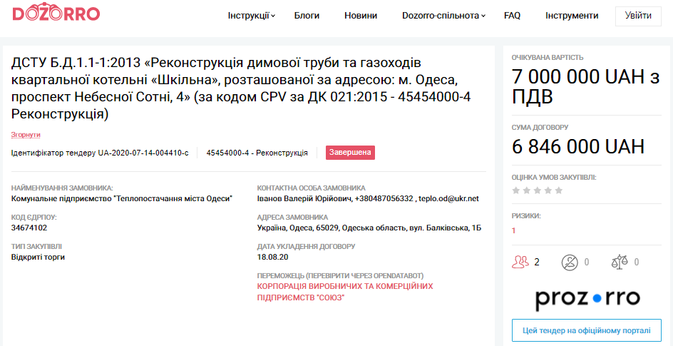Click the ЄДРПОУ code 34674102
The height and width of the screenshot is (346, 673).
pos(29,228)
